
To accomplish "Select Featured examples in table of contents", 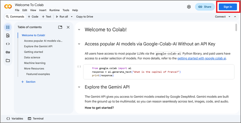I will tap(38, 74).
